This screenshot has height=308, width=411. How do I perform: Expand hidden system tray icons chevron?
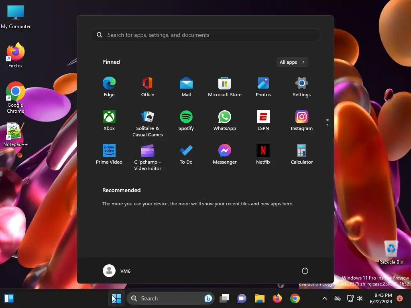tap(324, 298)
